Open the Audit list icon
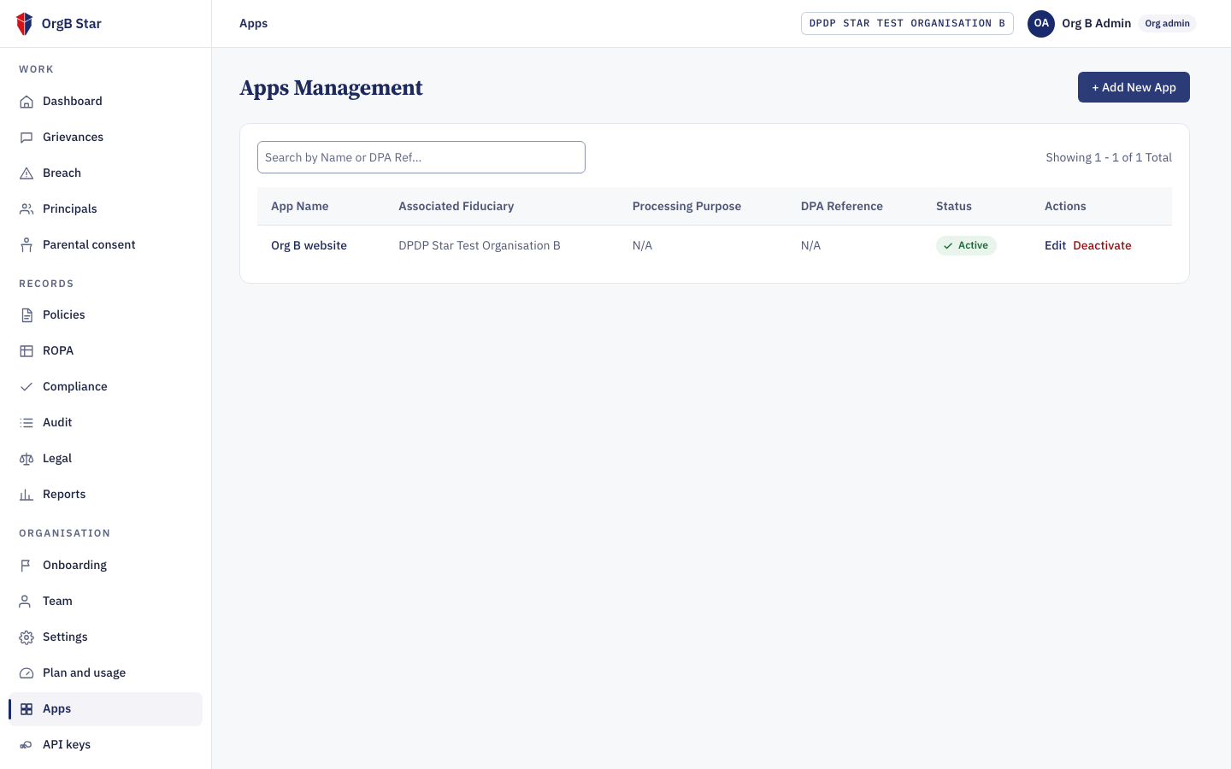 (x=27, y=423)
